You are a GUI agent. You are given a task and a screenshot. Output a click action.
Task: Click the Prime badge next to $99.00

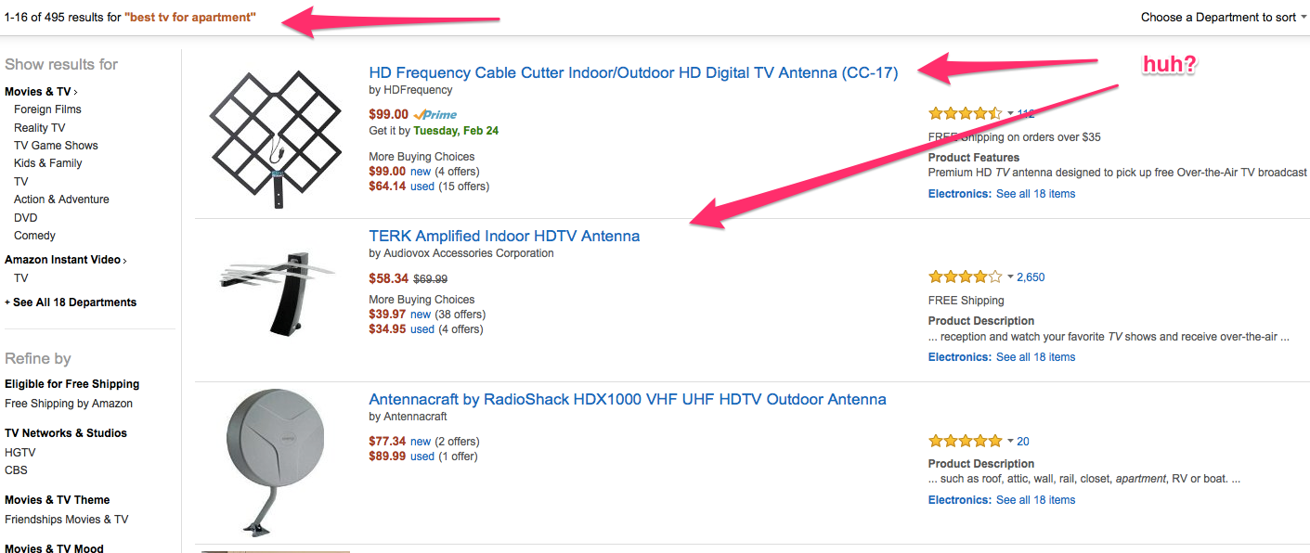pyautogui.click(x=435, y=115)
